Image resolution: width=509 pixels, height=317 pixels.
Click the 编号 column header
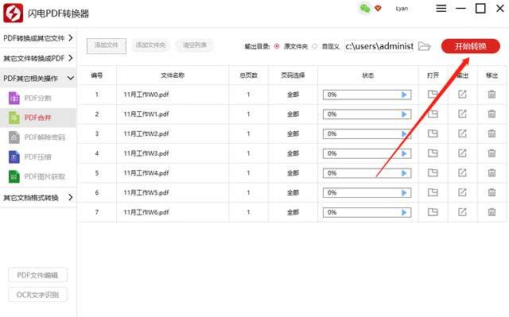(x=97, y=75)
